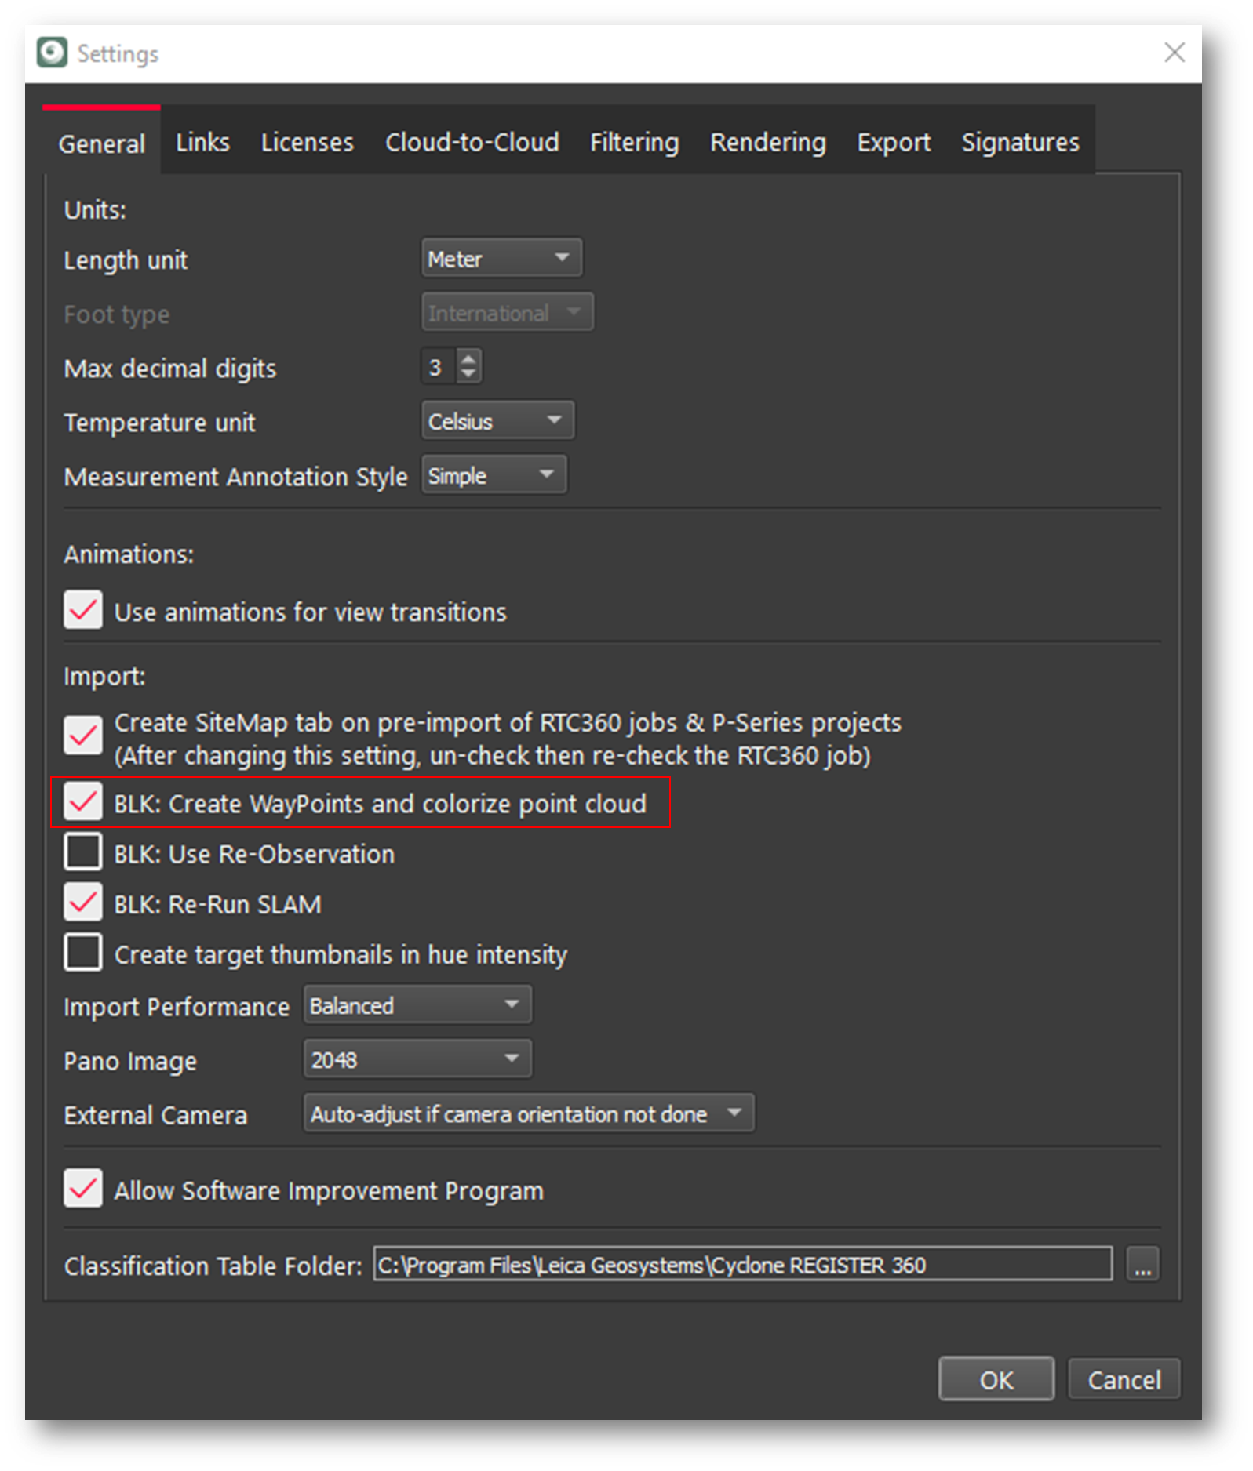Toggle Create target thumbnails in hue intensity

pyautogui.click(x=83, y=953)
